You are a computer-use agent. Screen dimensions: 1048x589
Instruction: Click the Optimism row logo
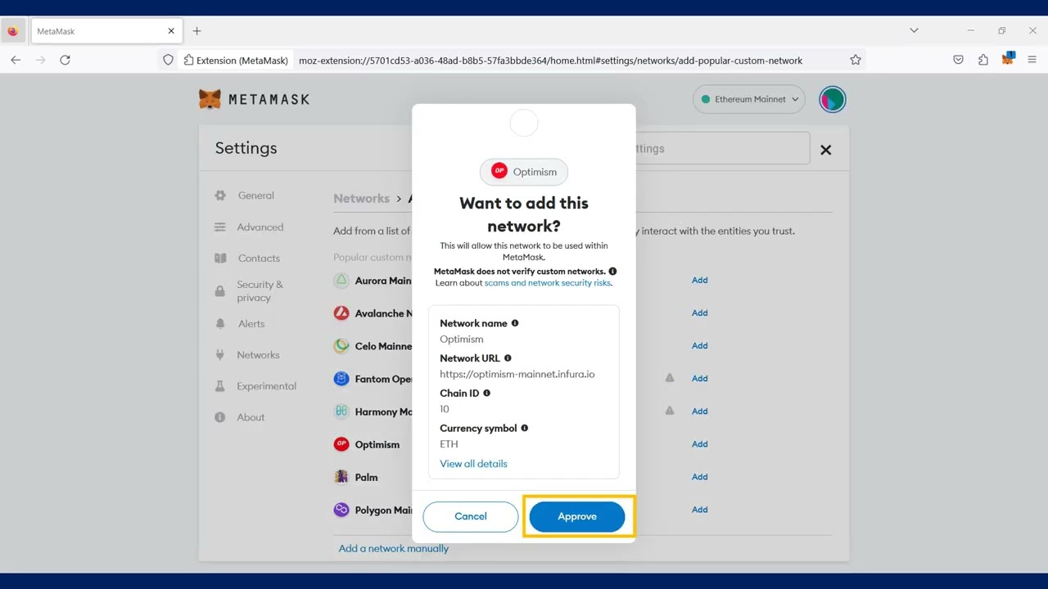pos(341,444)
